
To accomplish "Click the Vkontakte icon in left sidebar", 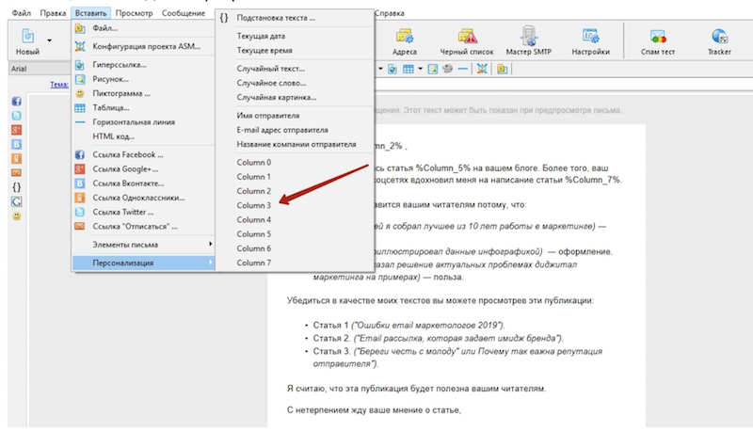I will (16, 144).
